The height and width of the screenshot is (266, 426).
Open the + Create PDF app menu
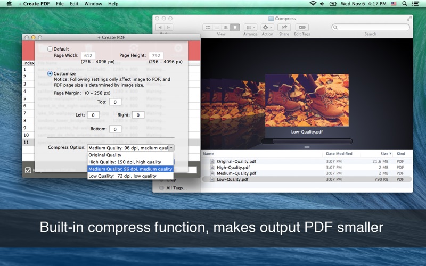tap(34, 4)
